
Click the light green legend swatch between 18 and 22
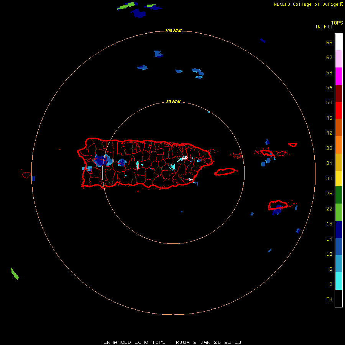338,212
